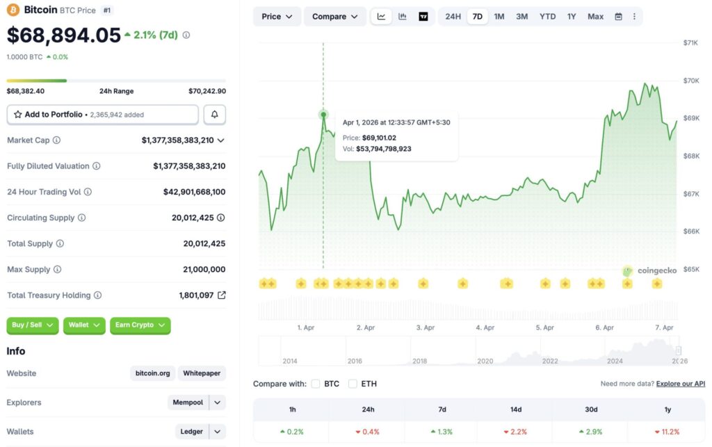
Task: Click the three-dot chart options icon
Action: pos(634,16)
